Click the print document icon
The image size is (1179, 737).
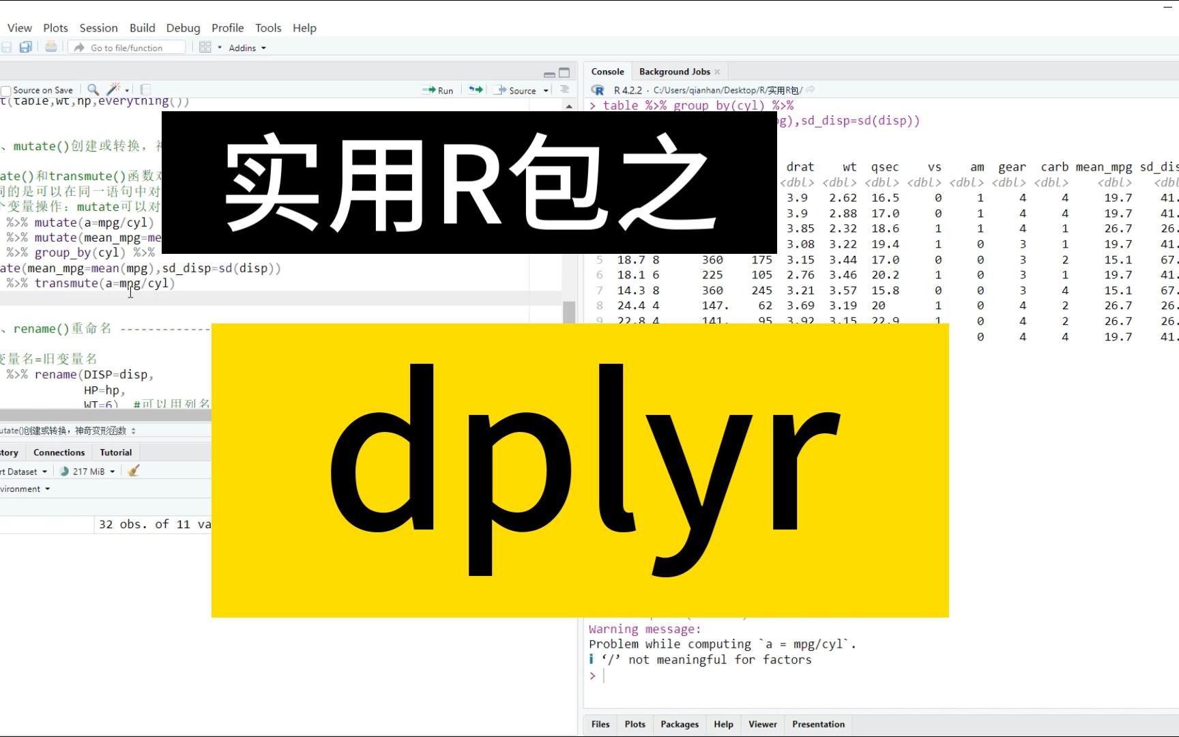[51, 47]
